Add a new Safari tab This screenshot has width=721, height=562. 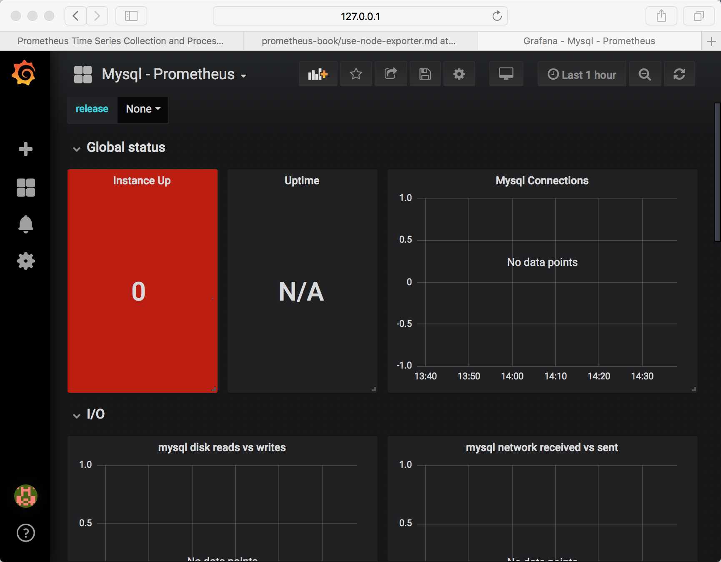pos(711,41)
